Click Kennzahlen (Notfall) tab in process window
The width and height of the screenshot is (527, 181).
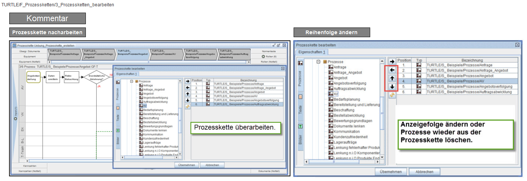point(29,171)
